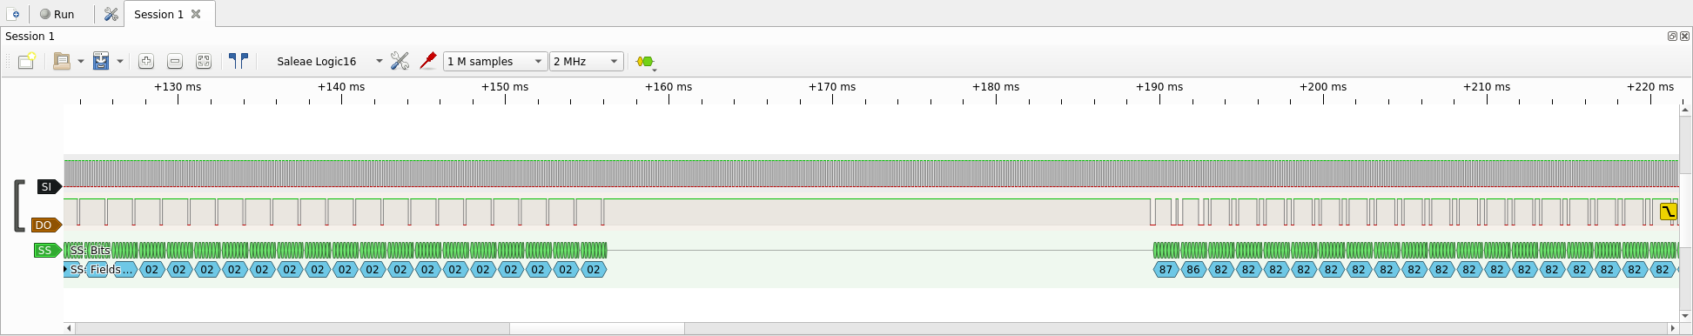Select the green SS decoder label
1693x336 pixels.
pyautogui.click(x=47, y=251)
